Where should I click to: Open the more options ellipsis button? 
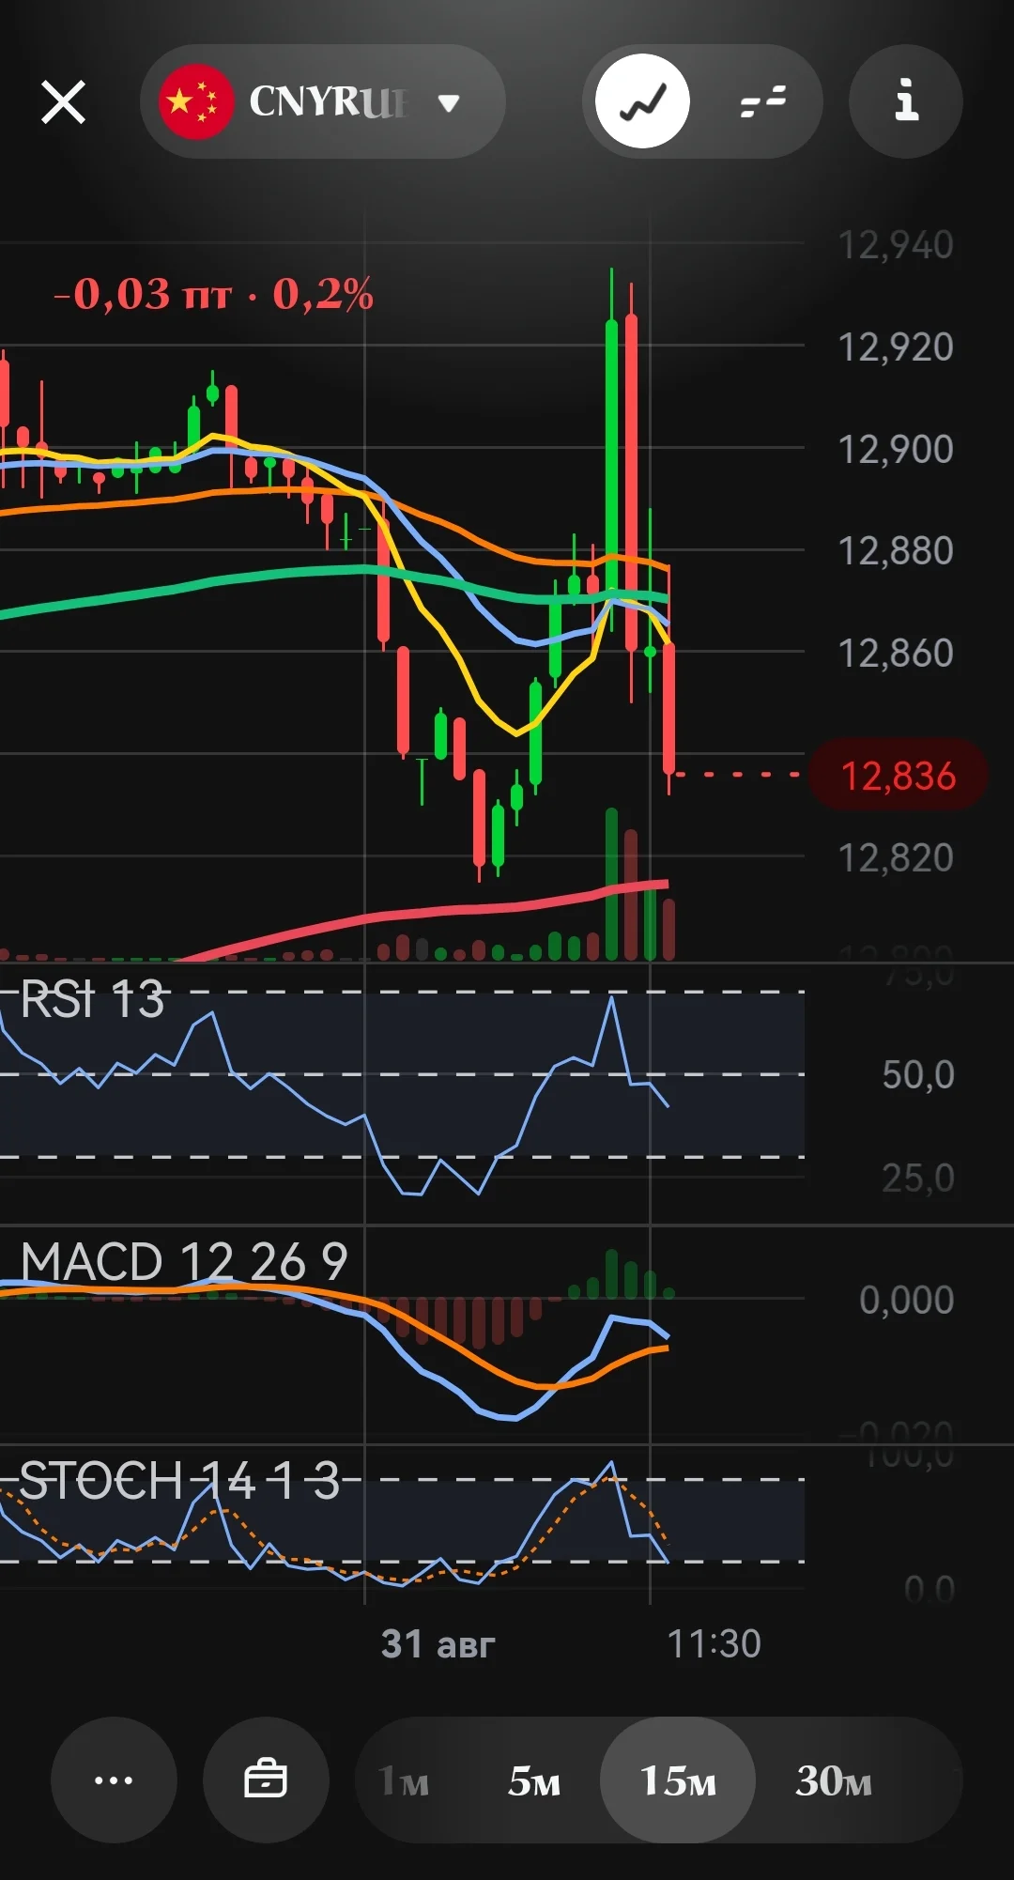coord(114,1780)
